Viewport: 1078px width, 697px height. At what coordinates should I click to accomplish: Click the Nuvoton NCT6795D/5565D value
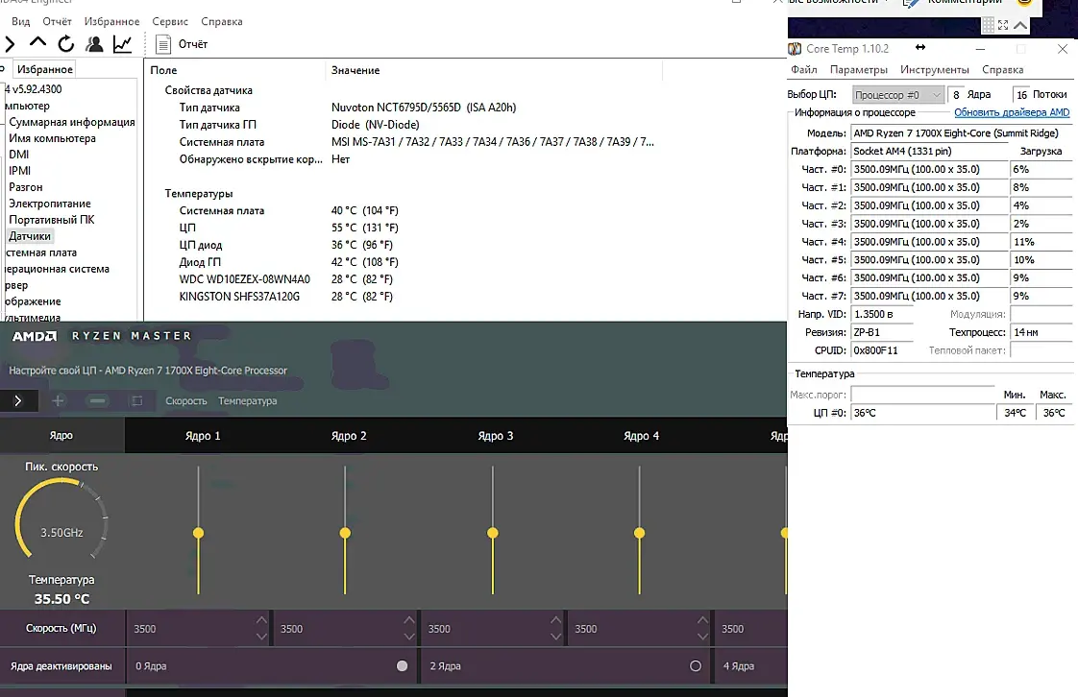[424, 108]
